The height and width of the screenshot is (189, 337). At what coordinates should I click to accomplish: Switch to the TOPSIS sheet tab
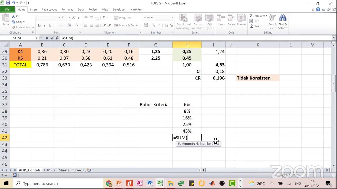(49, 170)
